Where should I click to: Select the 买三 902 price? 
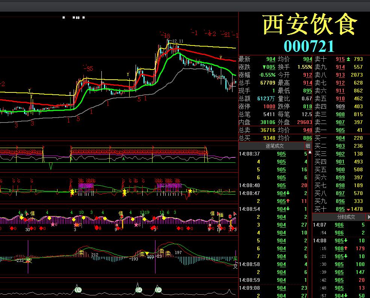coord(340,154)
